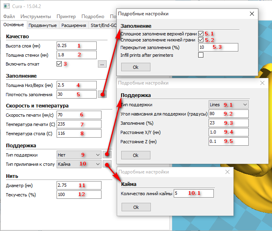This screenshot has height=231, width=272.
Task: Click the Количество линий каймы field
Action: coord(193,194)
